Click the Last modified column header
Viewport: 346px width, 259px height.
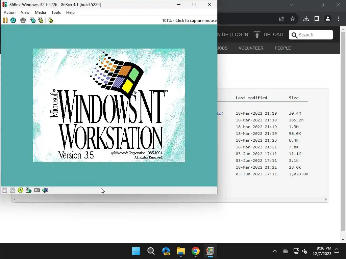(251, 98)
